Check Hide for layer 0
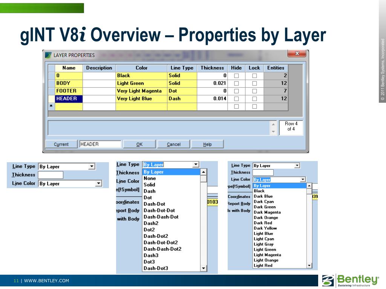386x289 pixels. point(236,76)
